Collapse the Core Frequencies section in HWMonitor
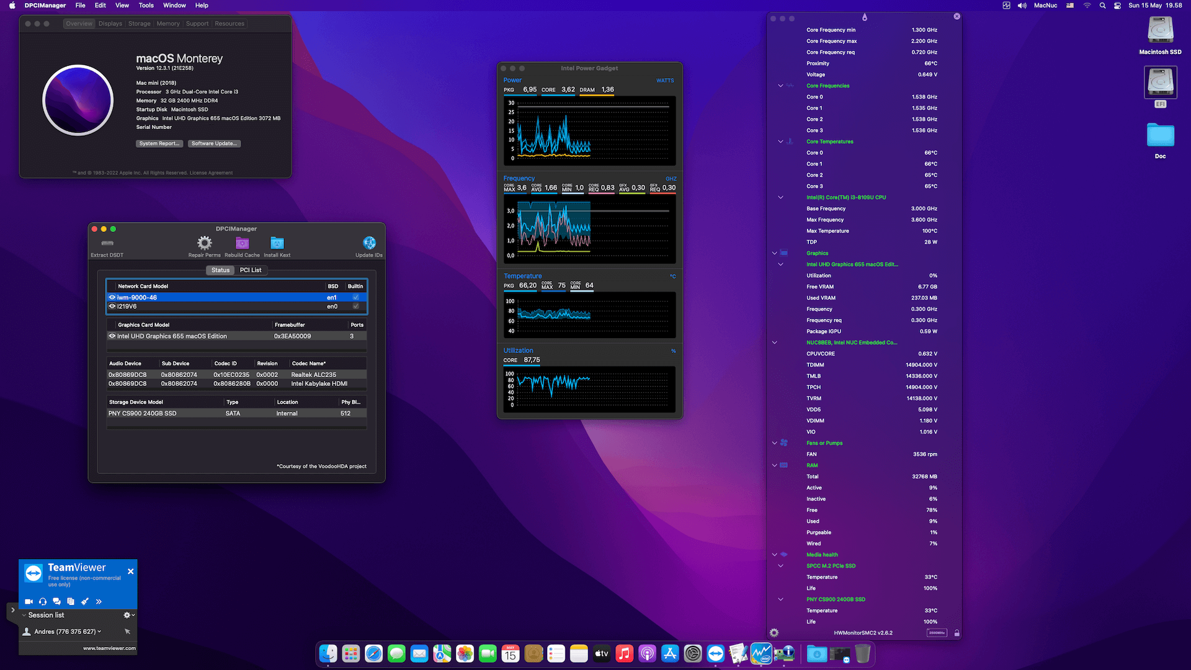This screenshot has height=670, width=1191. pyautogui.click(x=780, y=86)
